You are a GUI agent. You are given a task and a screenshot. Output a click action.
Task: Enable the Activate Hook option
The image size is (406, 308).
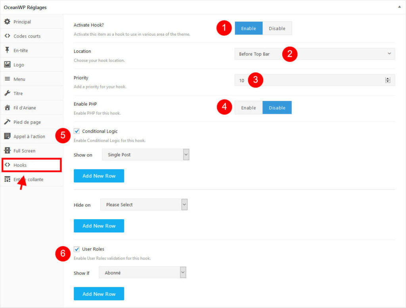(x=249, y=28)
